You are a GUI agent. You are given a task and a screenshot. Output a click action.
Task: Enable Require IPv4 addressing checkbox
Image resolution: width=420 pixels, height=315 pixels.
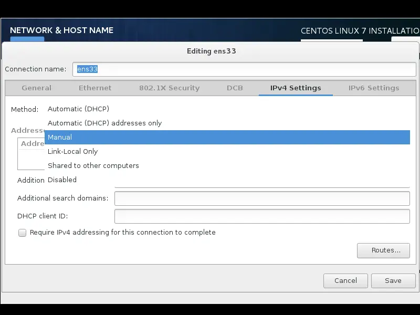coord(23,233)
